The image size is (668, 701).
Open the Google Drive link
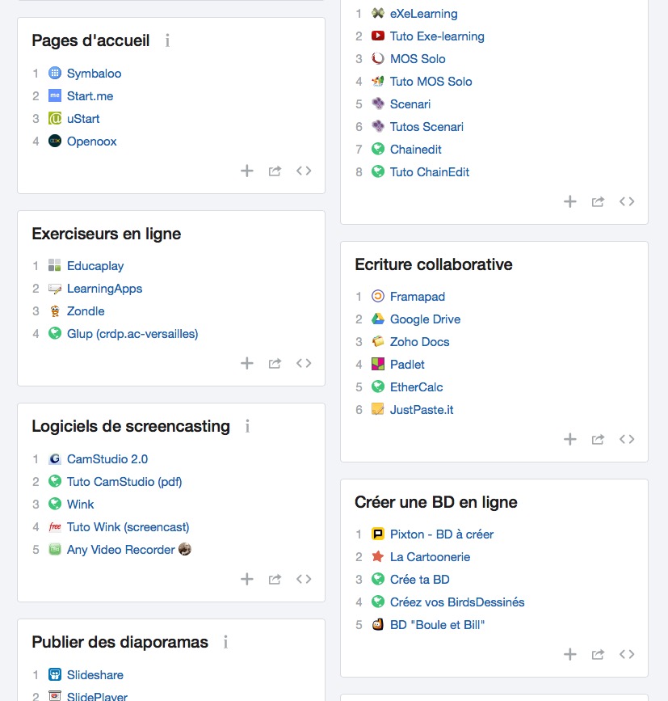[425, 319]
